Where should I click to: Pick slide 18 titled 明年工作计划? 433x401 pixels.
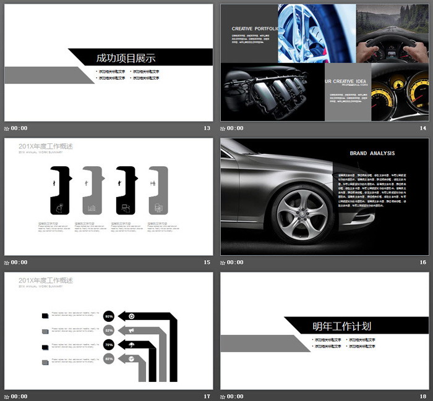click(325, 331)
